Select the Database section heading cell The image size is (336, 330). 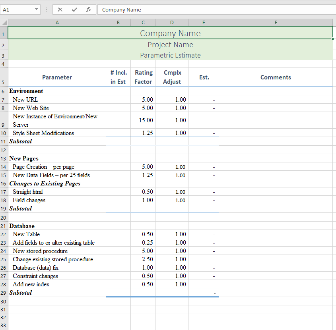57,226
